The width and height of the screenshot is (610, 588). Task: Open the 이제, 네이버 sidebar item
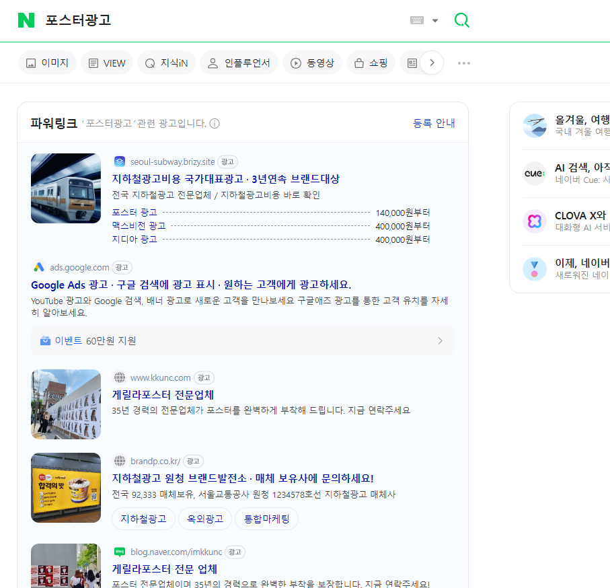click(566, 269)
